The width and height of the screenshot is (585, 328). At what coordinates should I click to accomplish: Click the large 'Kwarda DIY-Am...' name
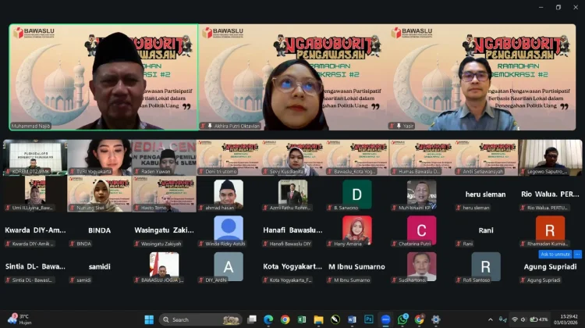coord(35,230)
